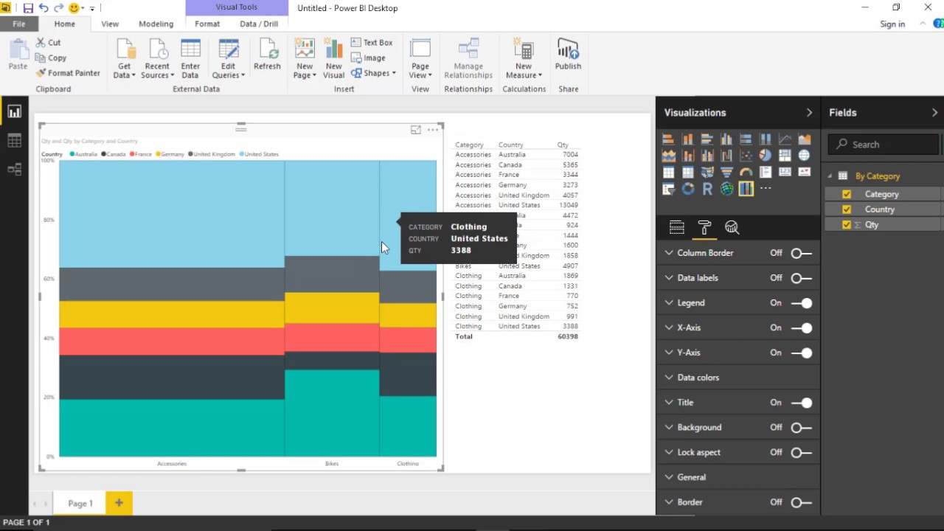This screenshot has width=944, height=531.
Task: Import a custom visual via ellipsis
Action: [x=766, y=189]
